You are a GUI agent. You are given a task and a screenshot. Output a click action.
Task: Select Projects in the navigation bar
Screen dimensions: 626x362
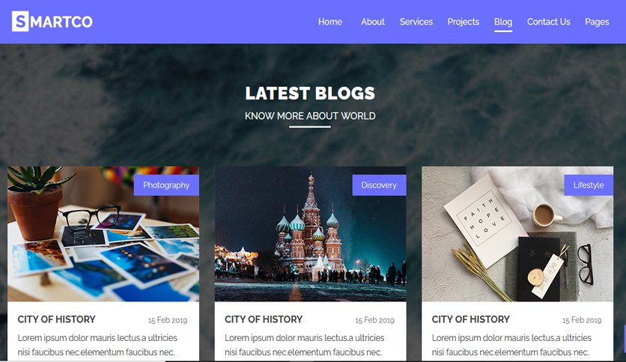(463, 22)
